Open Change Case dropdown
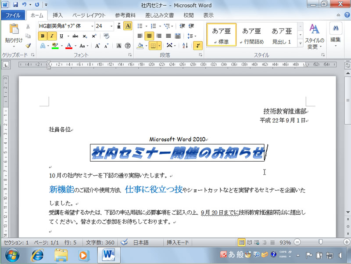The image size is (351, 264). coord(84,46)
